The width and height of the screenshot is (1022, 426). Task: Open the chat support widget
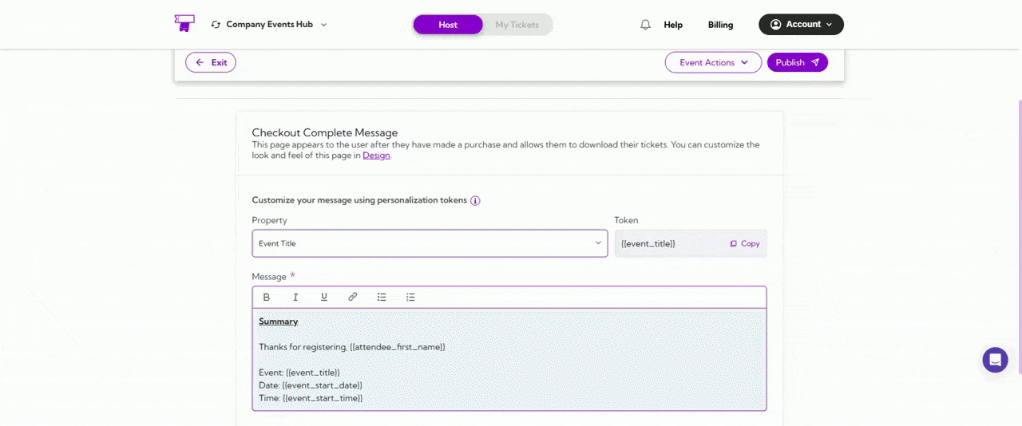[x=995, y=360]
